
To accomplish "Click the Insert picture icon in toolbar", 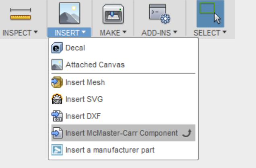I will 69,13.
